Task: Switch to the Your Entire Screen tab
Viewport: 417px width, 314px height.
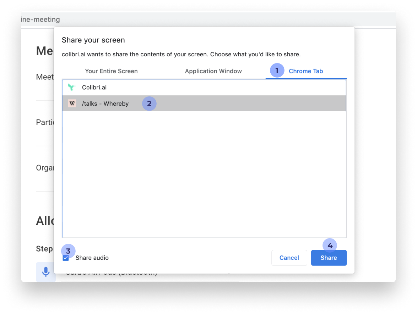Action: [x=111, y=71]
